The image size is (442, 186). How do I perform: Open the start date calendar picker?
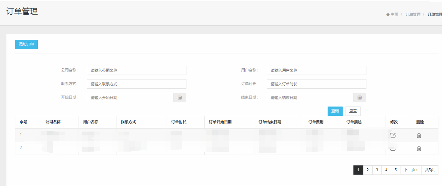[x=179, y=97]
